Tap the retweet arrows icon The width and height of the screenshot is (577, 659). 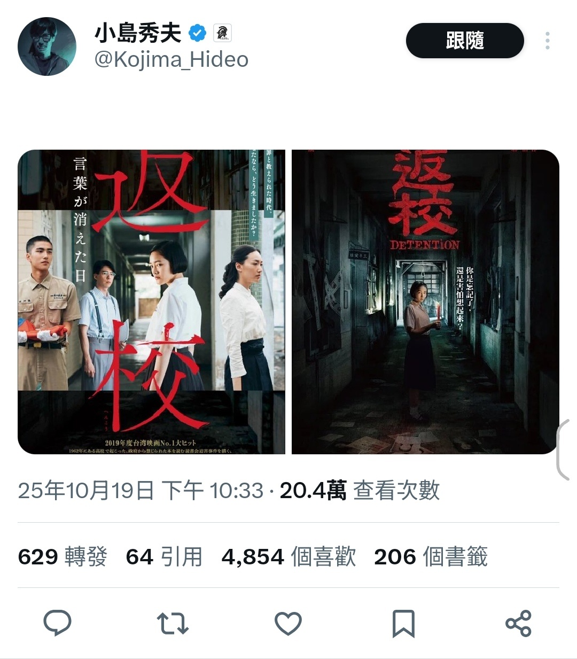[x=173, y=624]
